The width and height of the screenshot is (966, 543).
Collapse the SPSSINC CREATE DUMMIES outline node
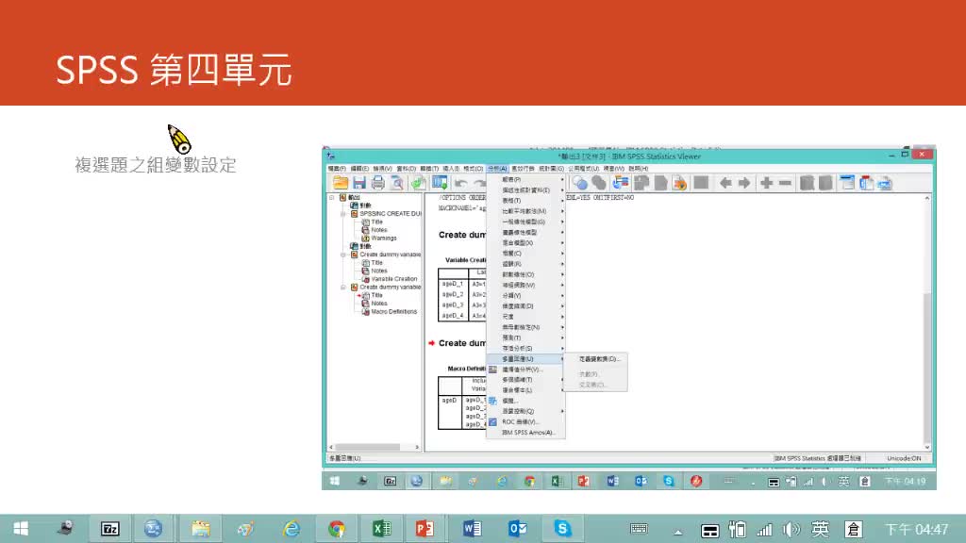[343, 214]
